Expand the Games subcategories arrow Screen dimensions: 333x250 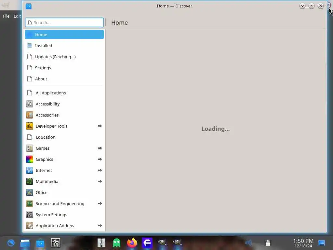pos(100,148)
